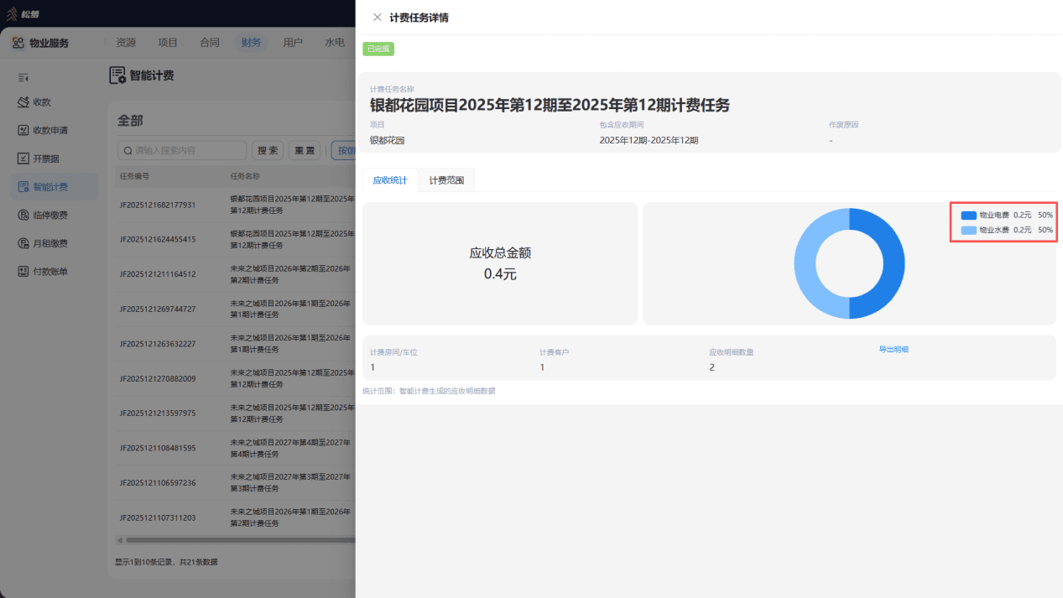
Task: Select the 智能计费 sidebar icon
Action: click(24, 187)
